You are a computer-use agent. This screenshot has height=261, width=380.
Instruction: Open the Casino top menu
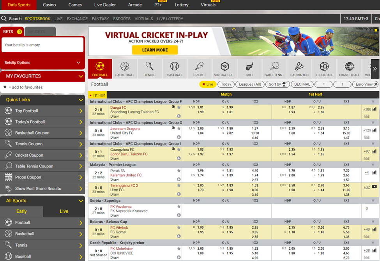point(49,5)
